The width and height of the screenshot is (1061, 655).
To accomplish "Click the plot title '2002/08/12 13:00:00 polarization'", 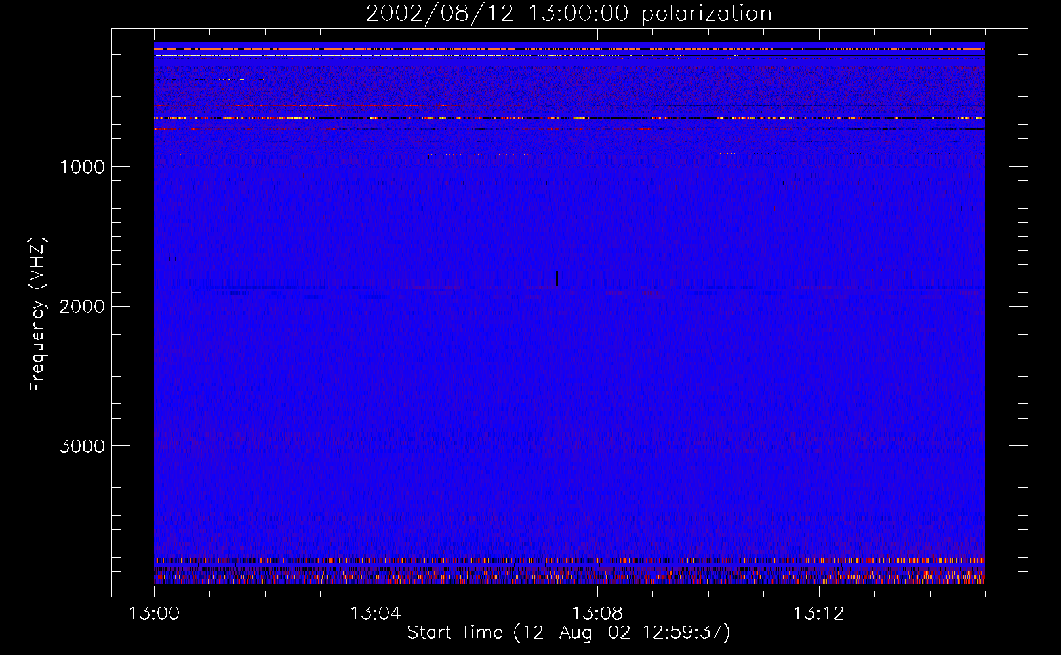I will [569, 14].
